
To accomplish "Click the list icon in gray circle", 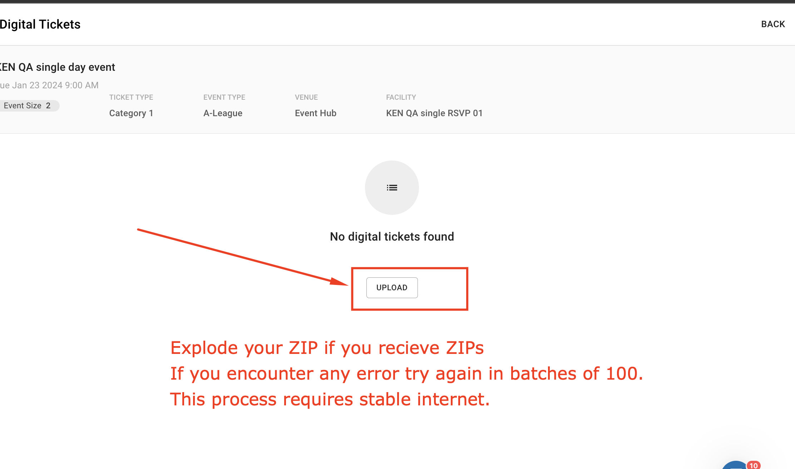I will click(392, 188).
